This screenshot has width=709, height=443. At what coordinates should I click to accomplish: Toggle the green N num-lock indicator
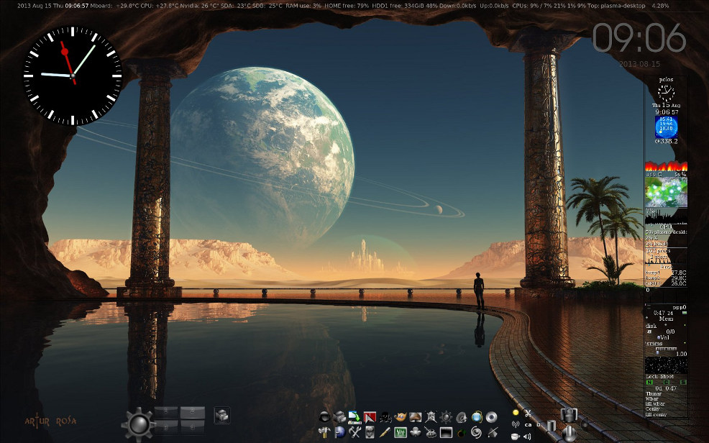coord(650,383)
